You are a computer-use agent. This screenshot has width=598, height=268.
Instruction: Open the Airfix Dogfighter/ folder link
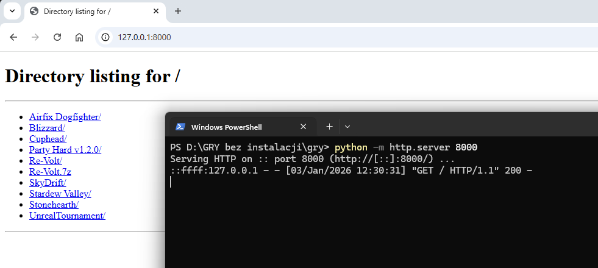pos(65,117)
